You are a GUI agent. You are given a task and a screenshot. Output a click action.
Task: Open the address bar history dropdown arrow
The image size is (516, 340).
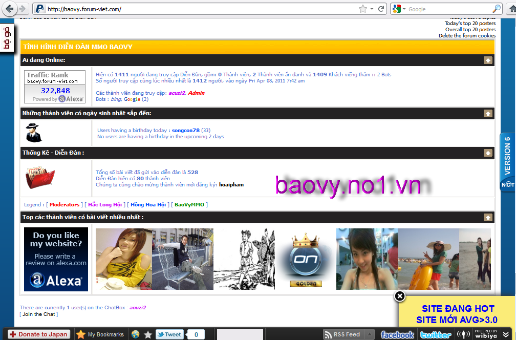pyautogui.click(x=372, y=9)
